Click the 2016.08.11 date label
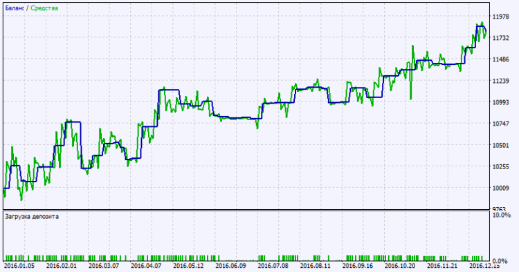 point(316,266)
